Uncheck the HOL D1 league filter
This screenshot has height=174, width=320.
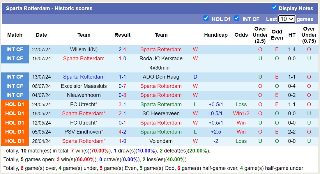coord(206,18)
